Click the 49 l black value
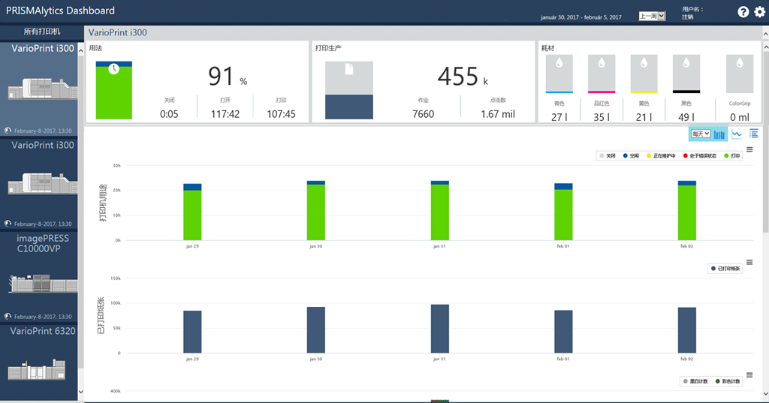Viewport: 769px width, 403px height. (x=686, y=117)
